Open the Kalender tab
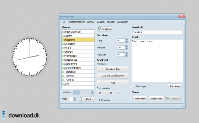The image size is (199, 123). coord(111,22)
